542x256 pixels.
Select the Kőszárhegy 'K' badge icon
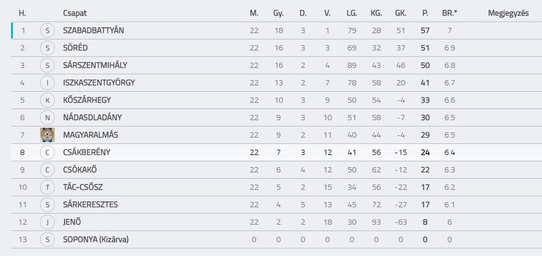click(47, 100)
